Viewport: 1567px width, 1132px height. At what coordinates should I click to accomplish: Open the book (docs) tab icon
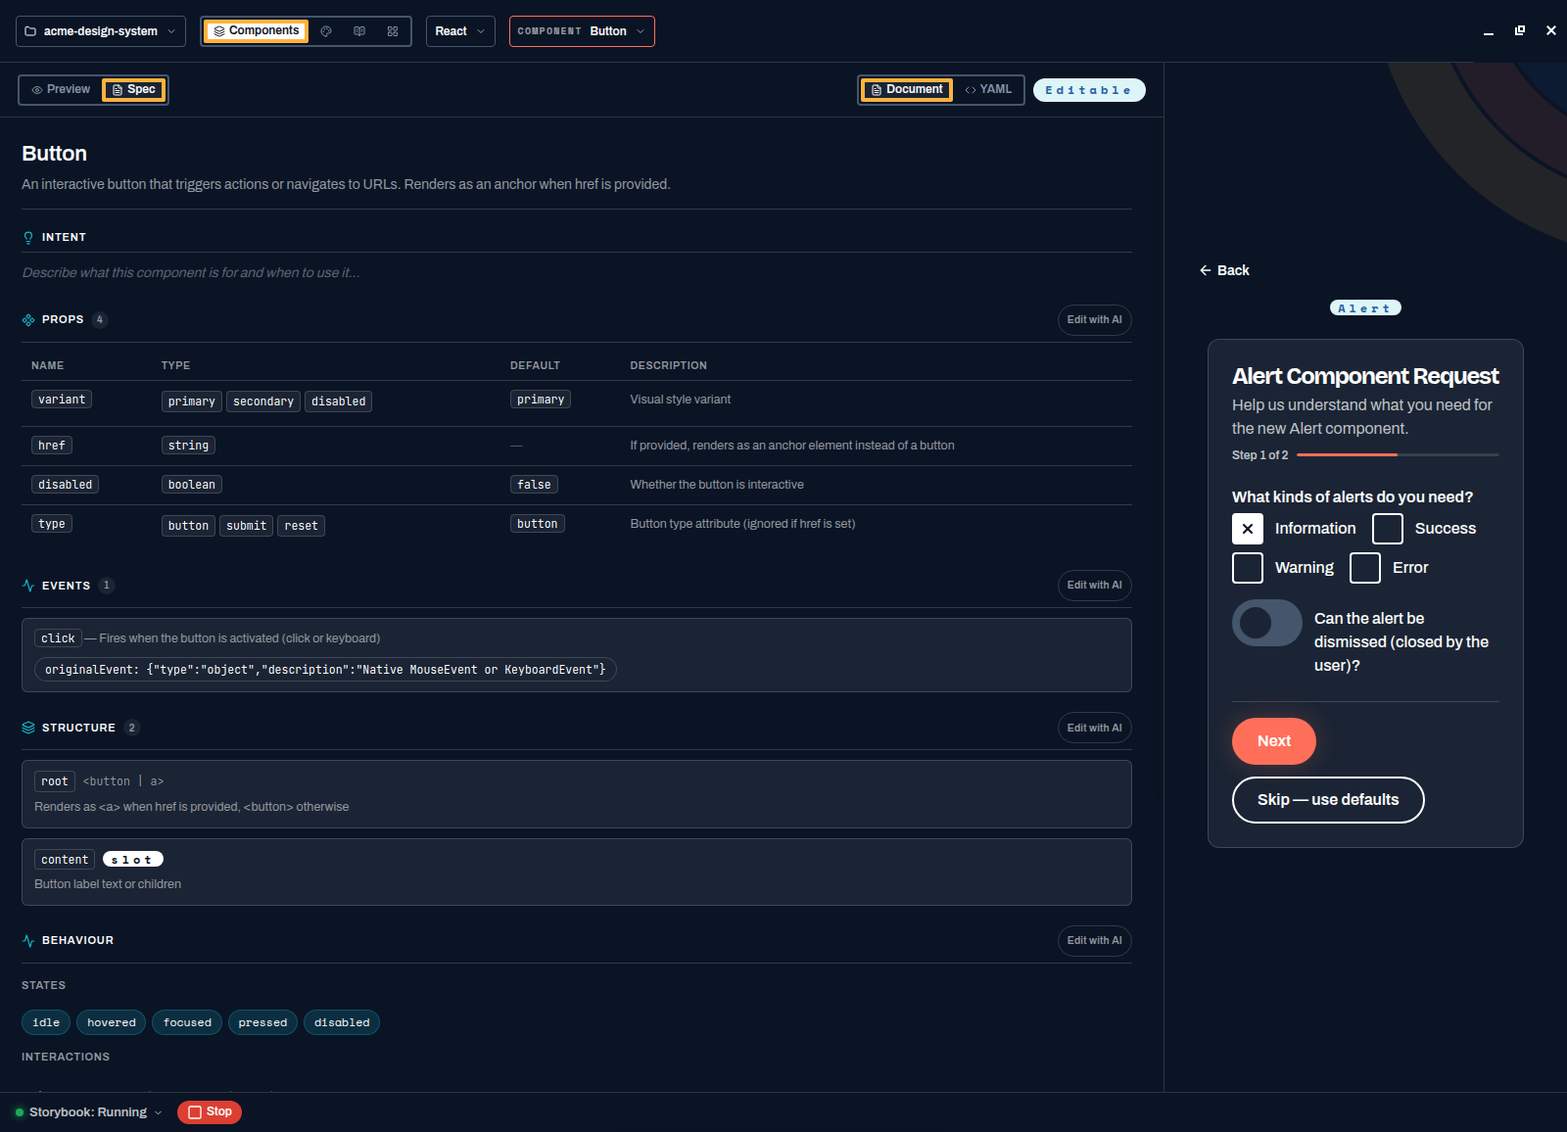[x=359, y=31]
